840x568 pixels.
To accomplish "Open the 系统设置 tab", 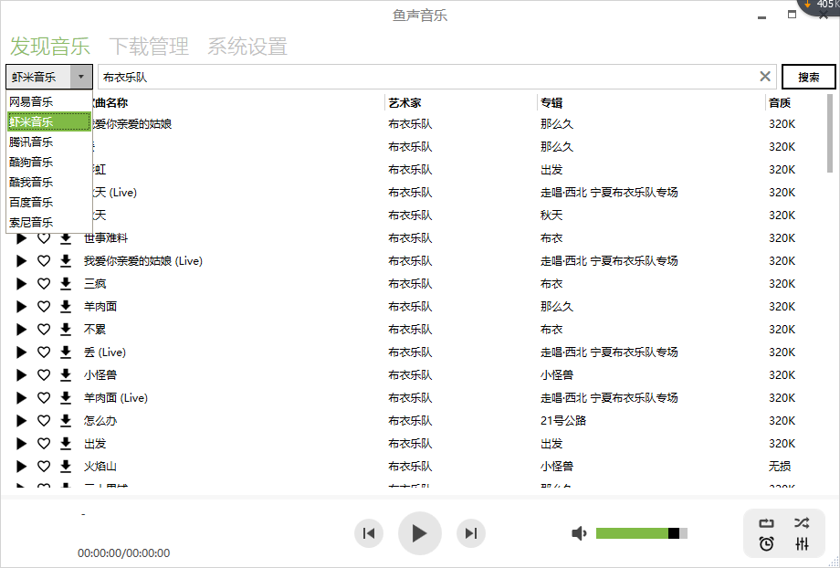I will click(247, 46).
